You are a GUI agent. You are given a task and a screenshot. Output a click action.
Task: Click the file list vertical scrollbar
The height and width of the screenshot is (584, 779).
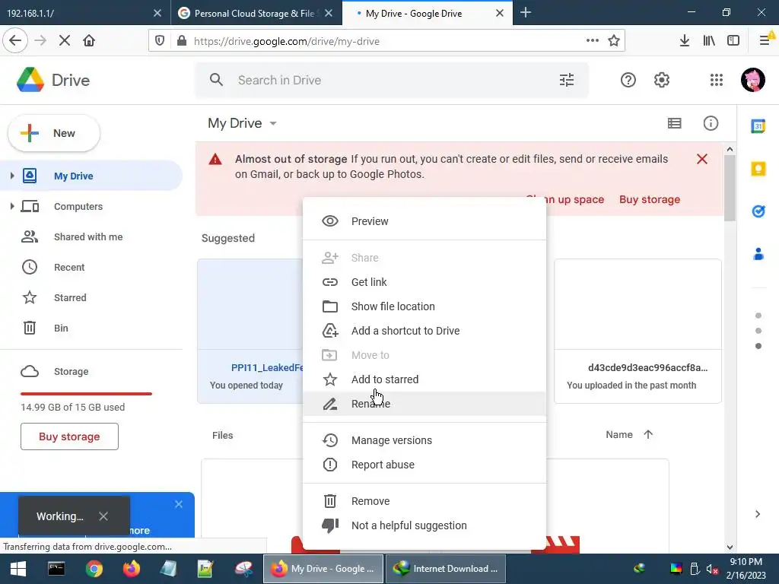[730, 188]
